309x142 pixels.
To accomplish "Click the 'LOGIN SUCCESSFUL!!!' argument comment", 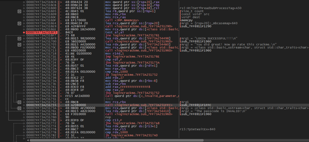I will (x=209, y=39).
